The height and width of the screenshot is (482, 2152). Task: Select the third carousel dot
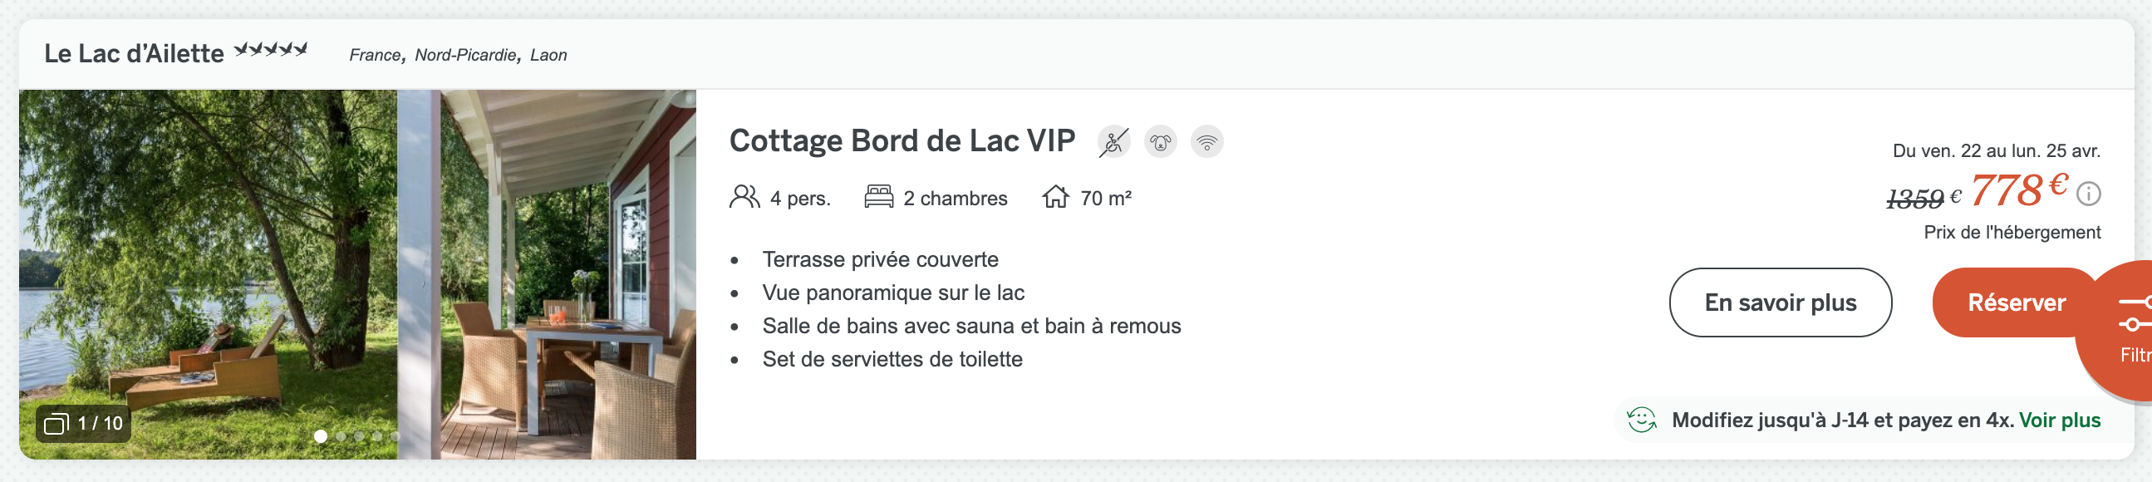point(359,436)
